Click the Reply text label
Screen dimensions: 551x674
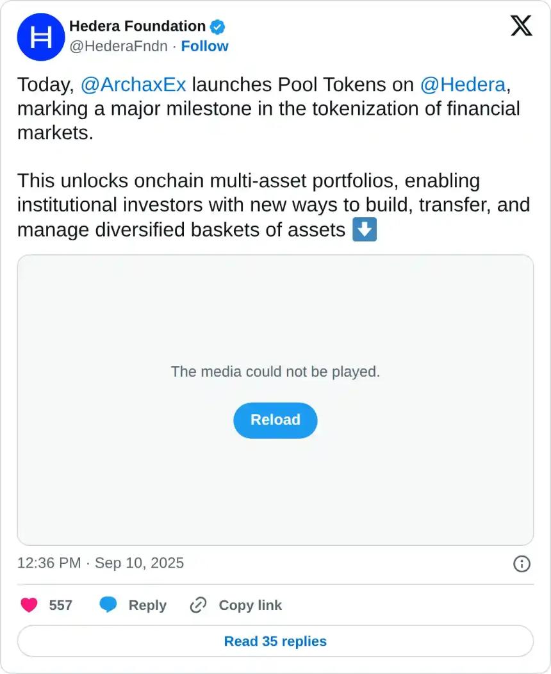pos(148,605)
